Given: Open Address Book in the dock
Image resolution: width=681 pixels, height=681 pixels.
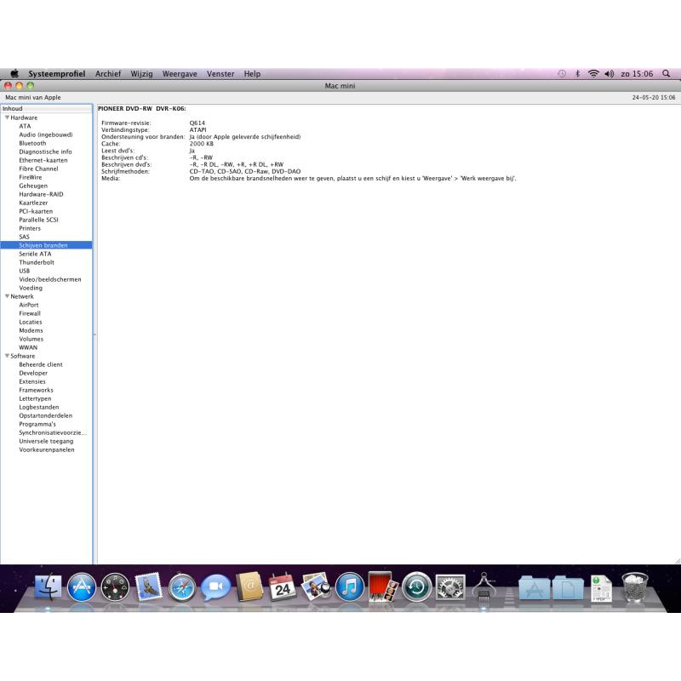Looking at the screenshot, I should tap(249, 587).
